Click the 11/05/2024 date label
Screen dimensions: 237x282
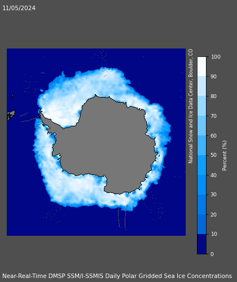click(x=19, y=8)
